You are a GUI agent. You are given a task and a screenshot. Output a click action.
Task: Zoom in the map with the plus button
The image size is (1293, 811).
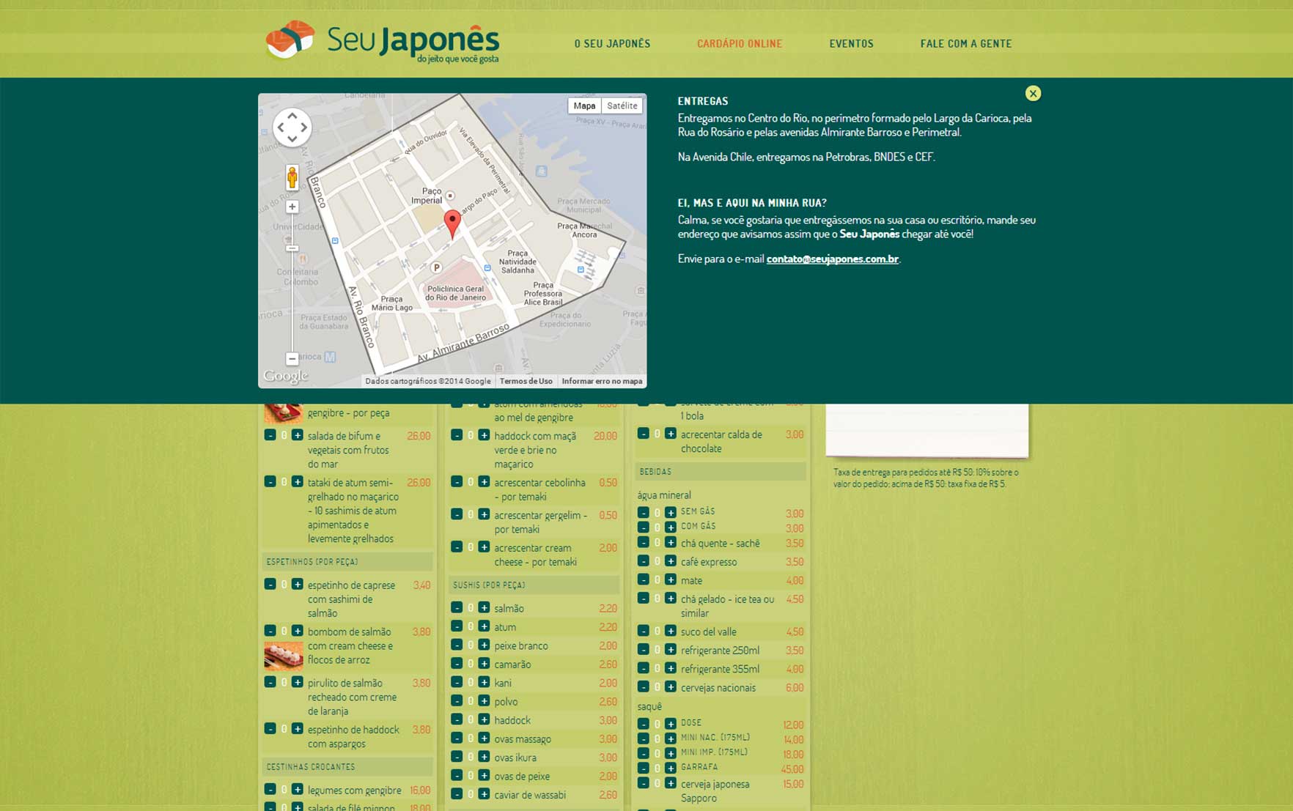292,207
